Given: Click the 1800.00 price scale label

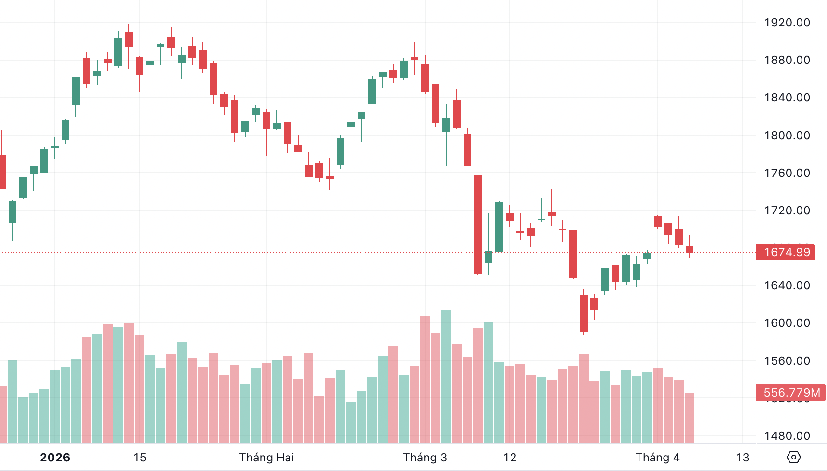Looking at the screenshot, I should [x=787, y=136].
